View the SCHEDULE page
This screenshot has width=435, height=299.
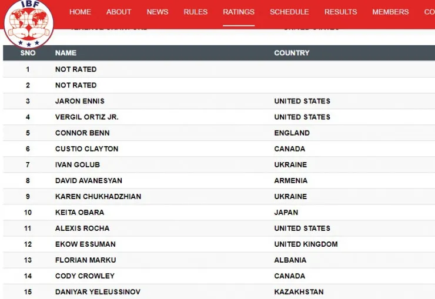click(289, 12)
